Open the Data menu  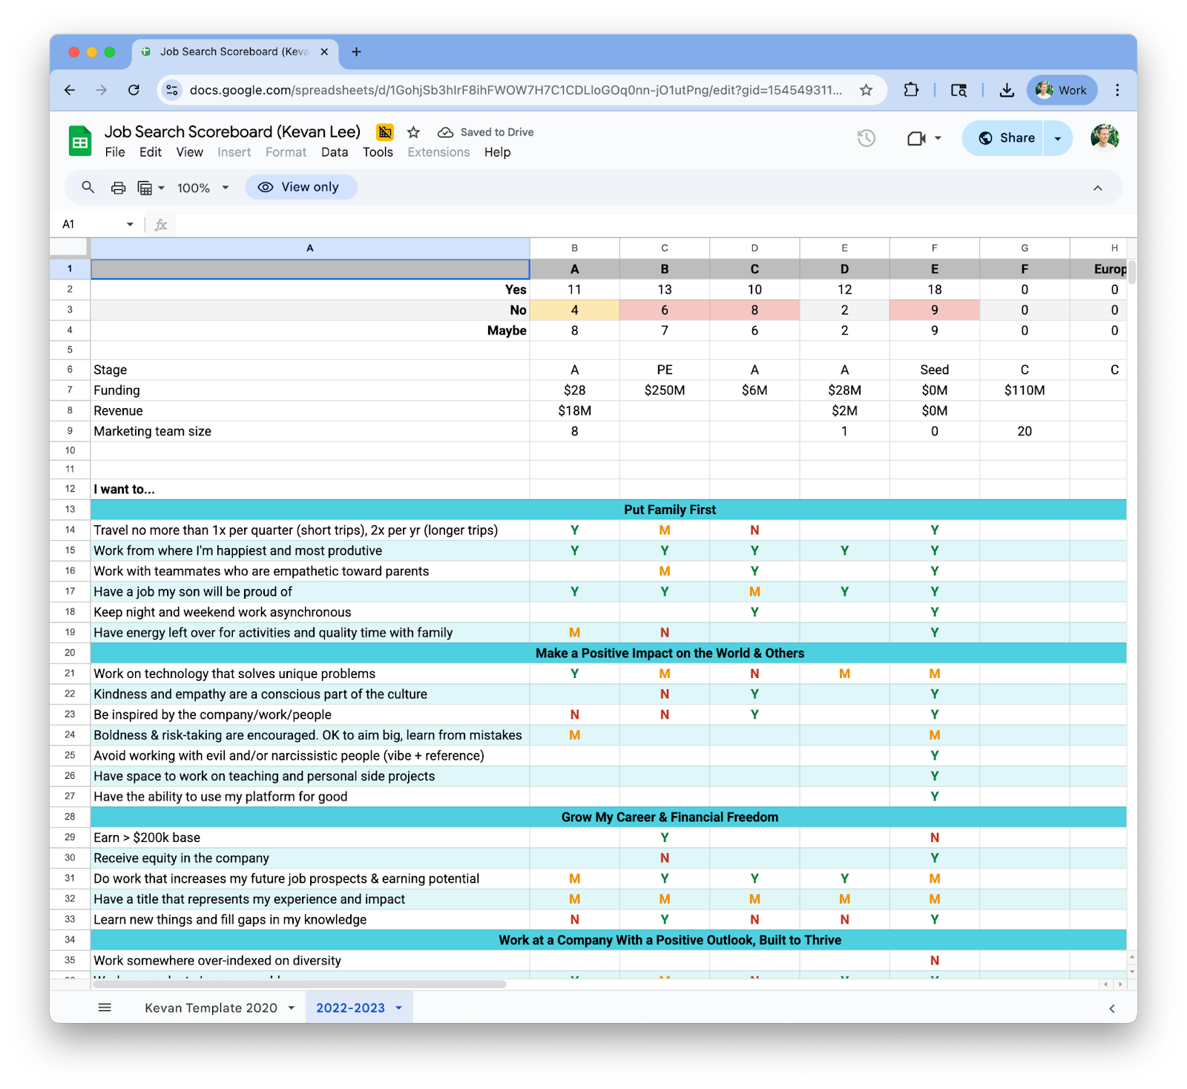click(x=335, y=152)
